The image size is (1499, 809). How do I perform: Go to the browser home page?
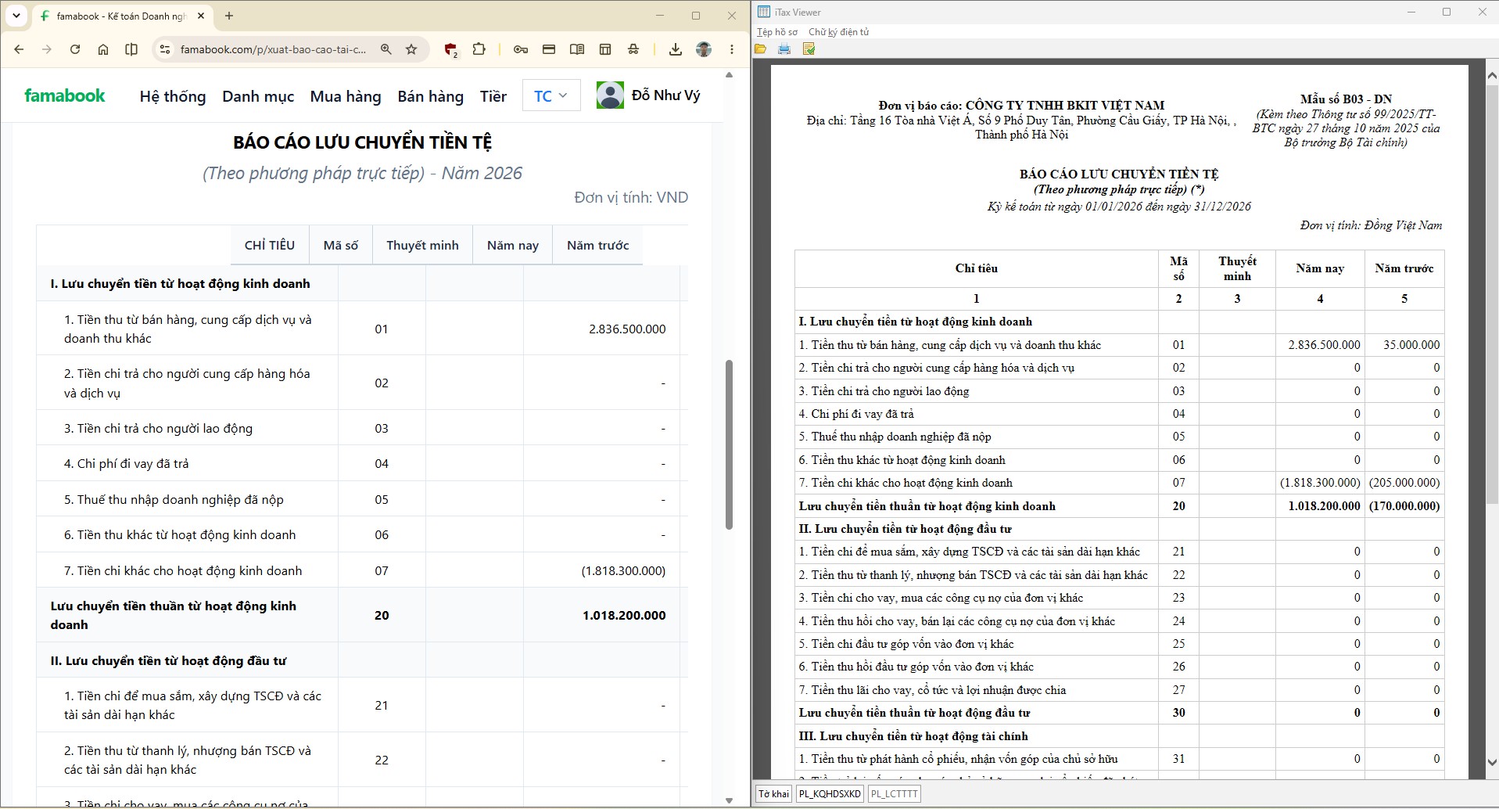point(103,49)
